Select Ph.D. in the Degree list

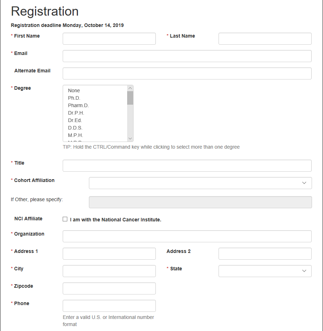74,98
